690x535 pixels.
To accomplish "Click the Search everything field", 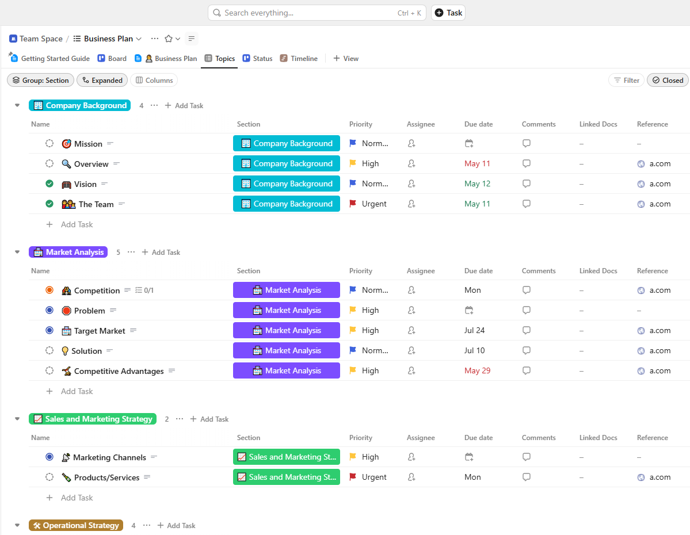I will tap(317, 13).
